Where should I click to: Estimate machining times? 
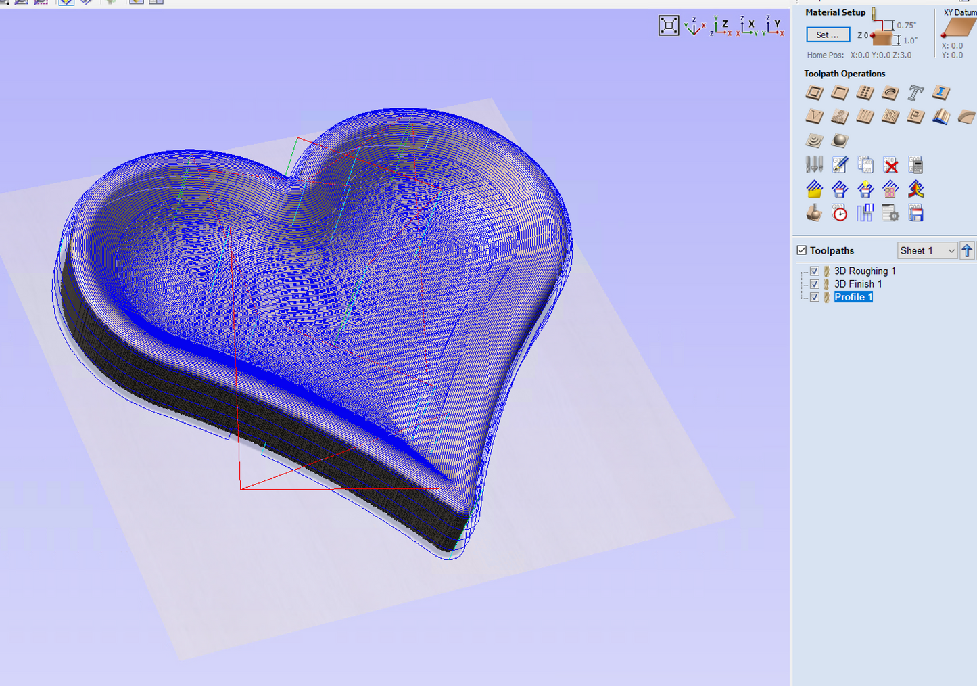[x=839, y=212]
